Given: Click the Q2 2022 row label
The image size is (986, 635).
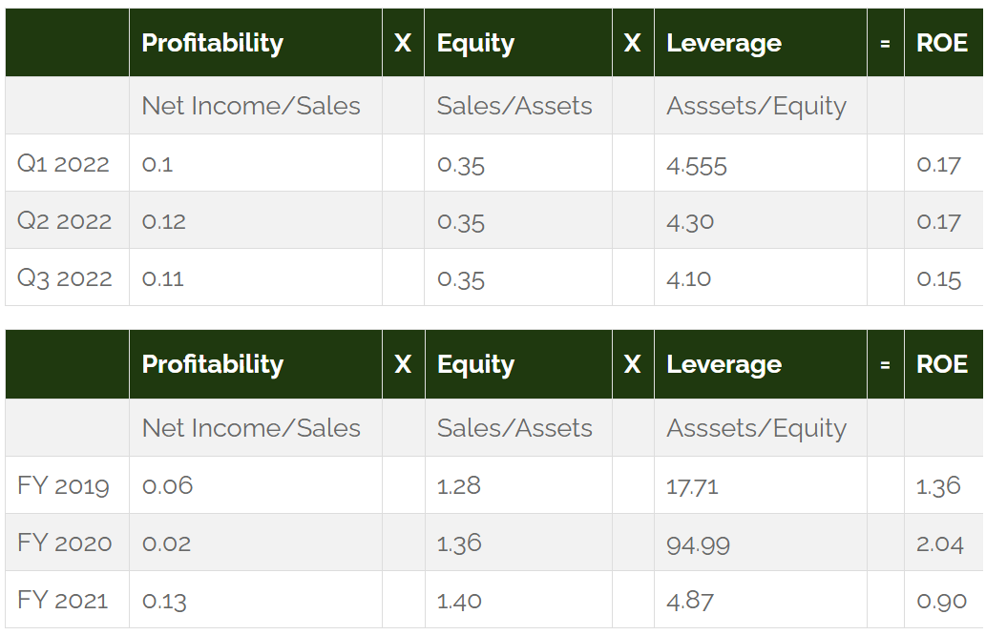Looking at the screenshot, I should coord(64,220).
